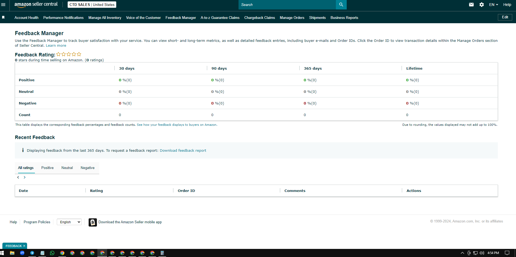The image size is (516, 257).
Task: Open Notepad from the taskbar
Action: 42,253
